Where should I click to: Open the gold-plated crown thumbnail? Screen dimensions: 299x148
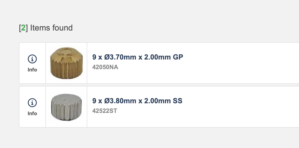coord(66,63)
